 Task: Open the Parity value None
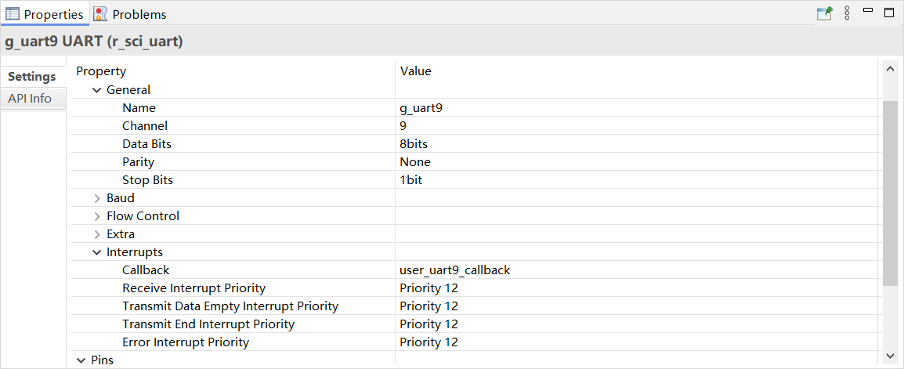click(x=415, y=162)
